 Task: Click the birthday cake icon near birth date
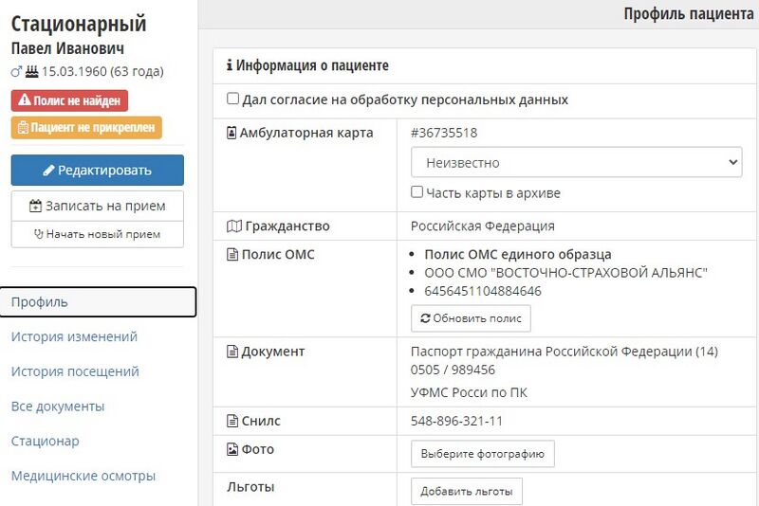pos(31,71)
